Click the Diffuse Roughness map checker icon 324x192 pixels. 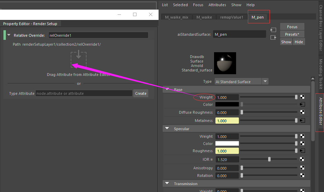[302, 112]
